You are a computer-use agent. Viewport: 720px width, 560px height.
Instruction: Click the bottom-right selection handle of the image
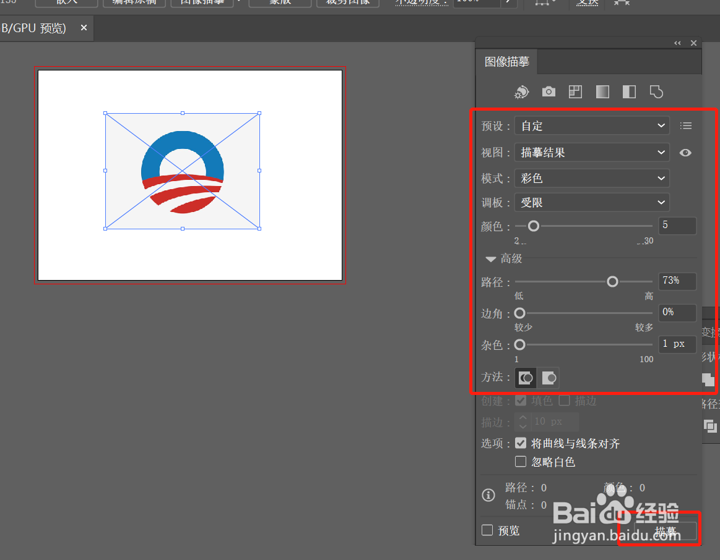click(x=259, y=229)
